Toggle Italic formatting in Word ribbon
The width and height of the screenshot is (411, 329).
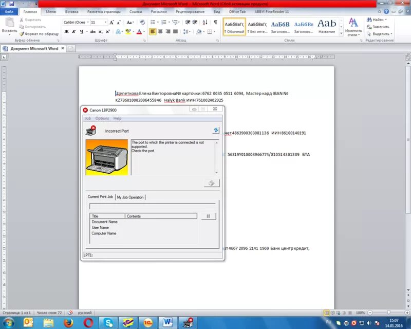point(74,31)
